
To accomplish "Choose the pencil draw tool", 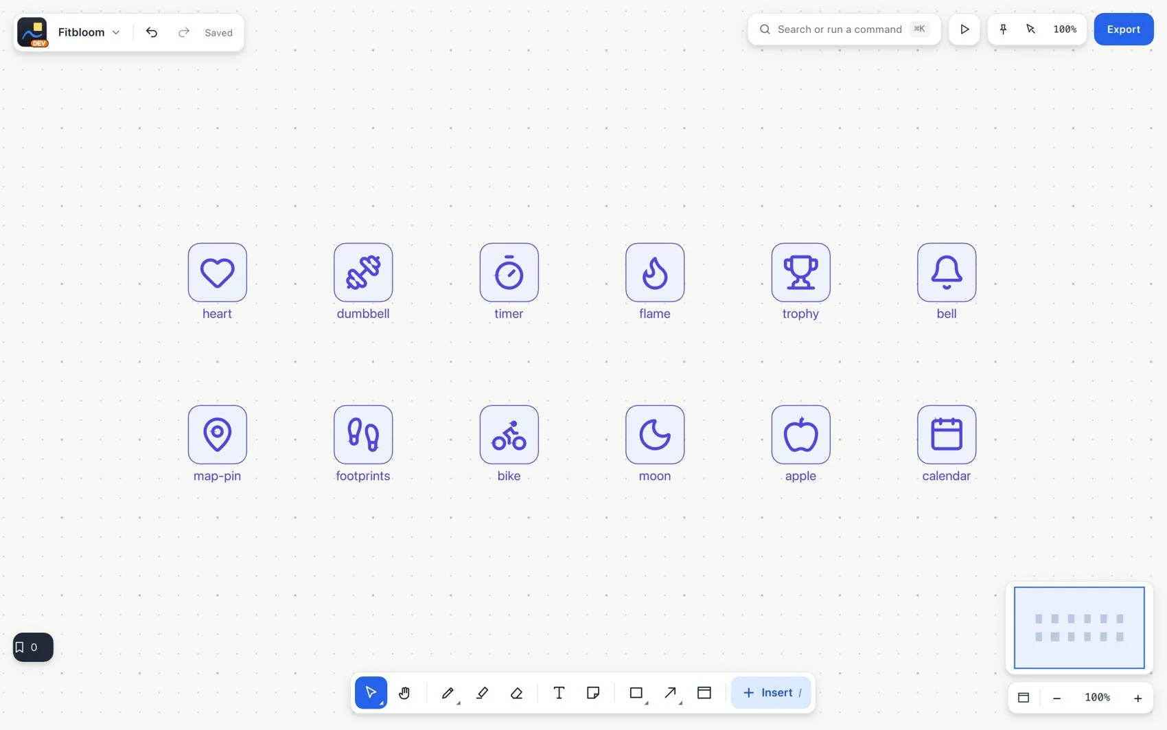I will [x=448, y=693].
